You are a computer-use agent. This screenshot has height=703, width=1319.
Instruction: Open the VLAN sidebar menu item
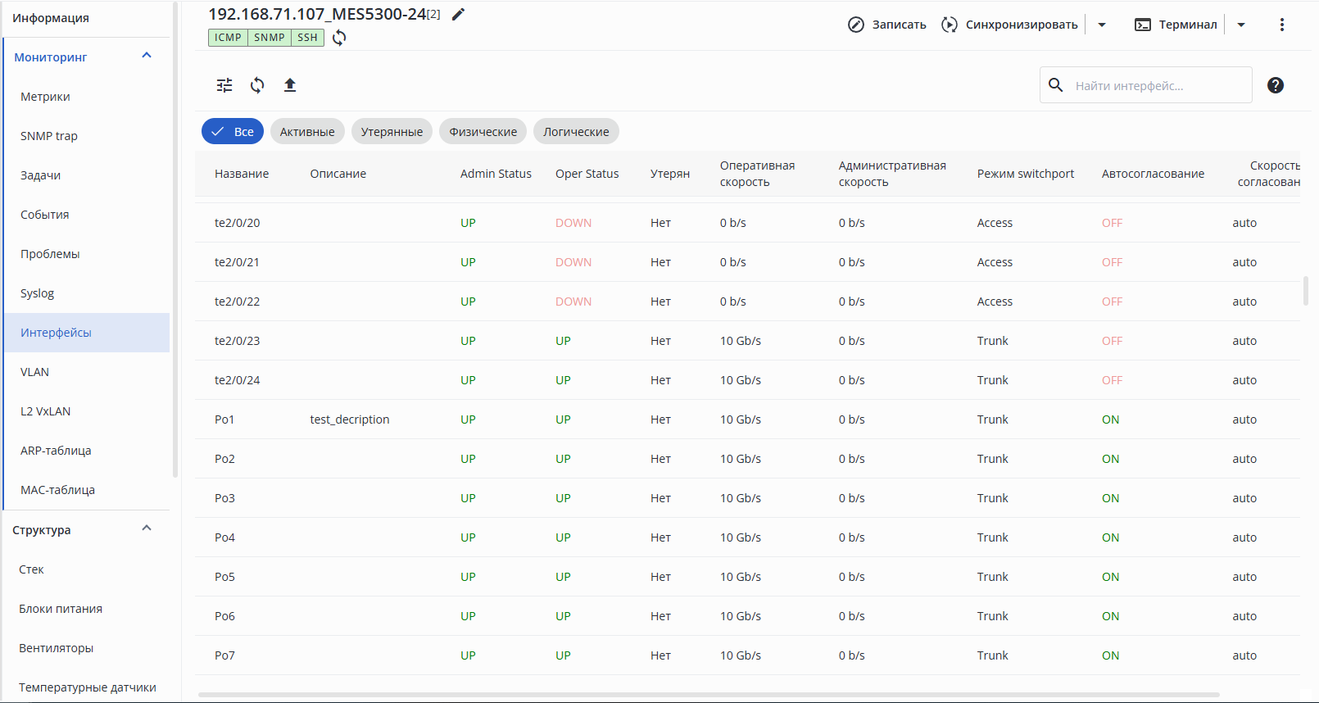(35, 372)
